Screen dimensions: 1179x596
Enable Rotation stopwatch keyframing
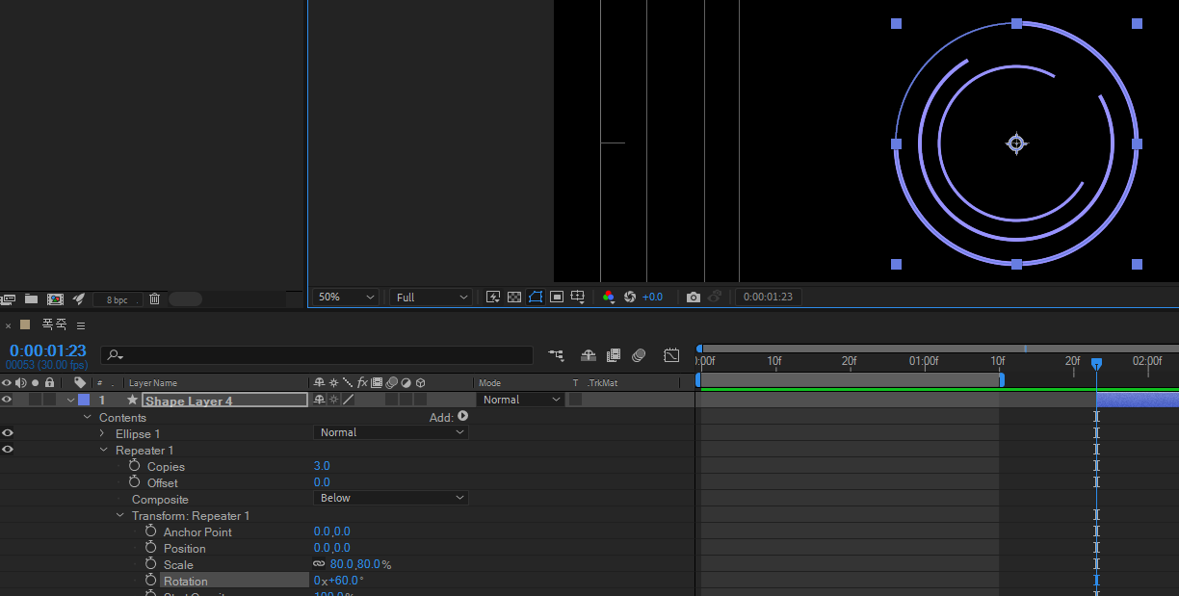(150, 581)
